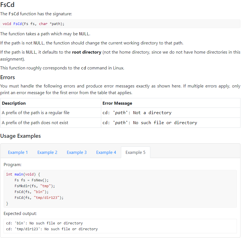Click the 'tmp/dir123' error output line
The width and height of the screenshot is (241, 238).
click(52, 229)
